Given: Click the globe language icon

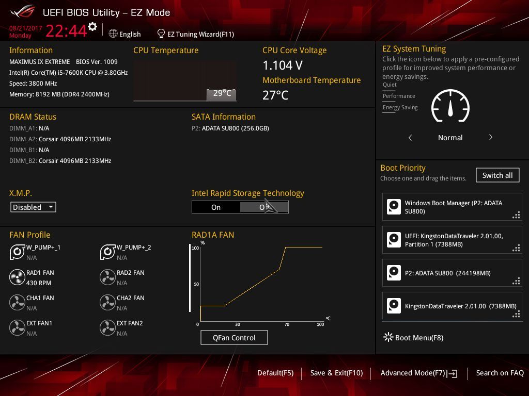Looking at the screenshot, I should pos(113,34).
